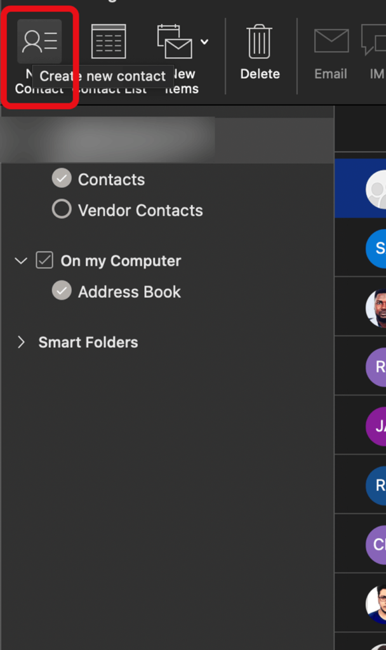
Task: Toggle the Contacts folder checkmark
Action: (62, 178)
